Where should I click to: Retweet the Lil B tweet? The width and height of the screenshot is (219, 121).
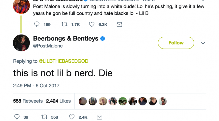(65, 24)
